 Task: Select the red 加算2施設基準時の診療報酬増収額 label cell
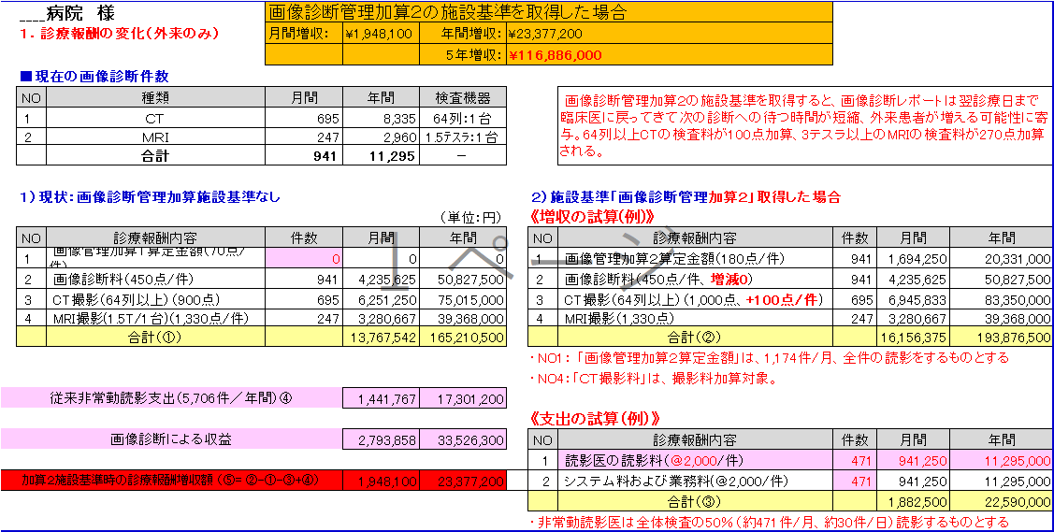pos(171,481)
